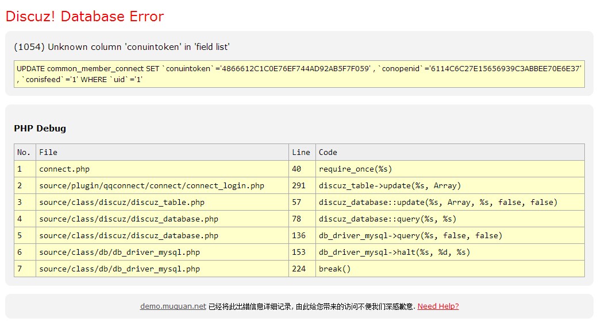
Task: Open the Need Help? link
Action: point(438,306)
